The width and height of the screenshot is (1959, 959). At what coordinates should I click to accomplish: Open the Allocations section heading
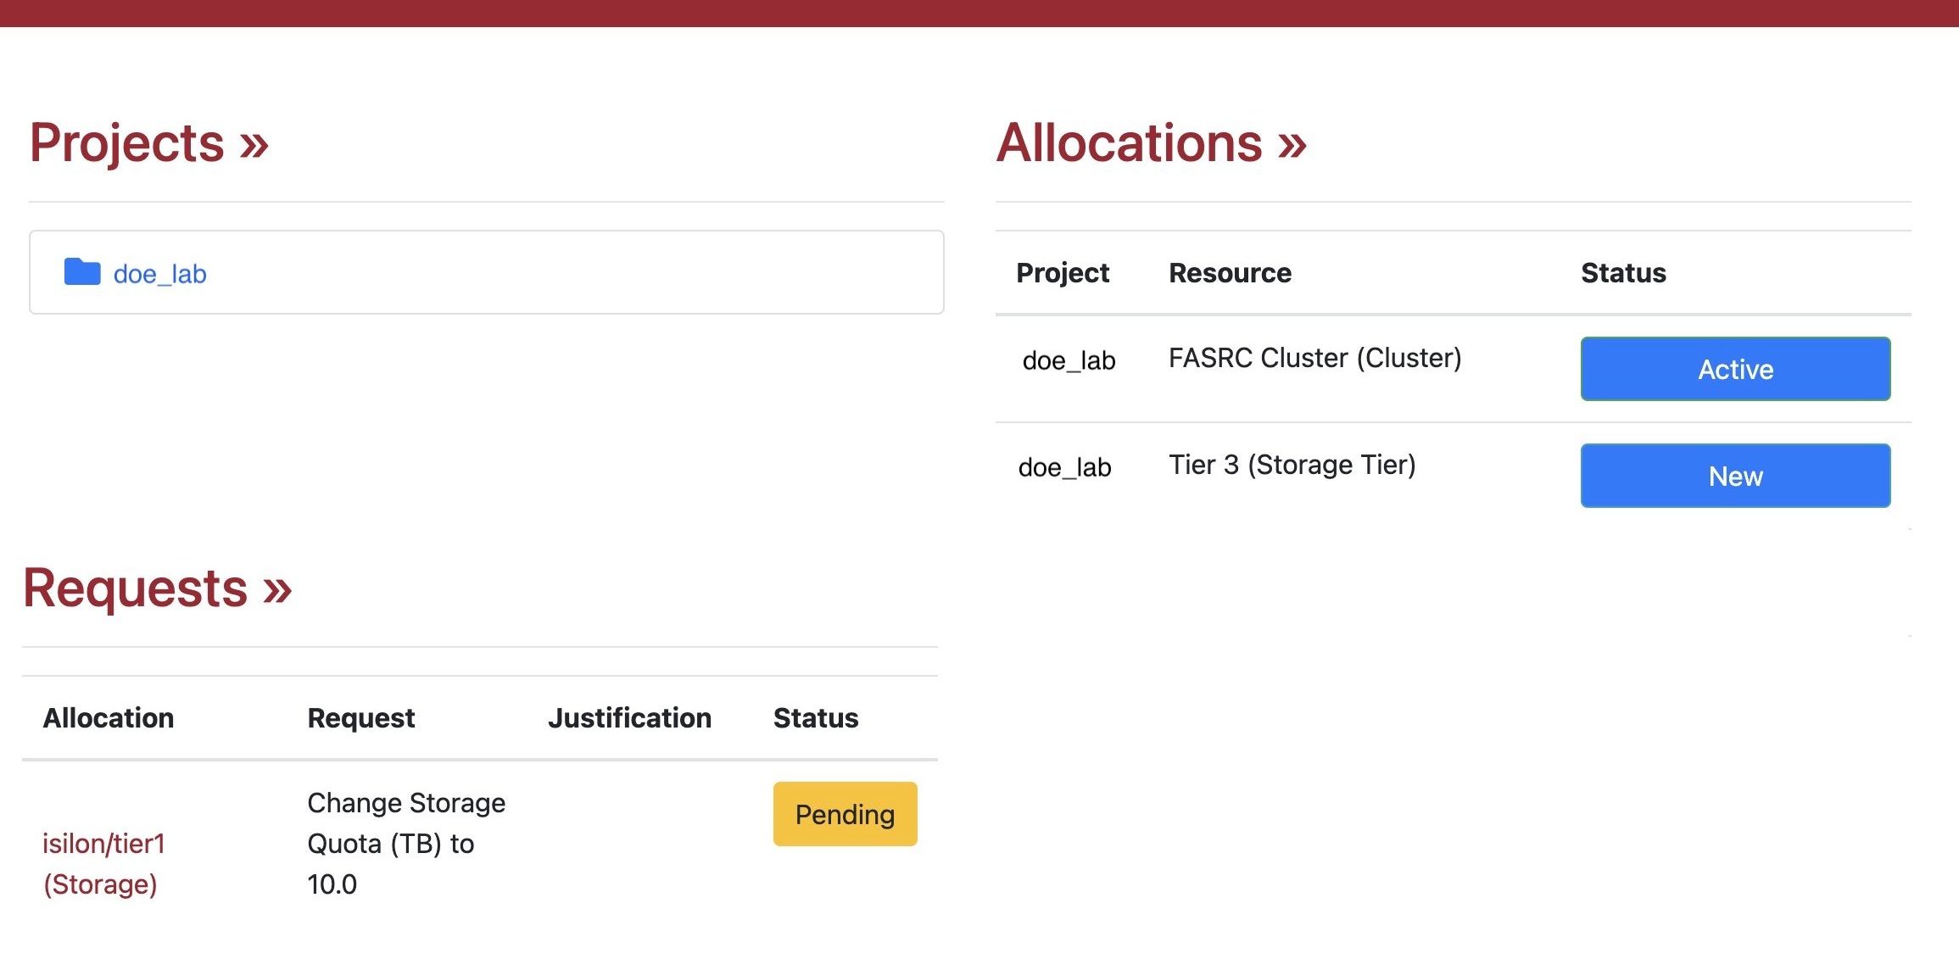point(1151,142)
